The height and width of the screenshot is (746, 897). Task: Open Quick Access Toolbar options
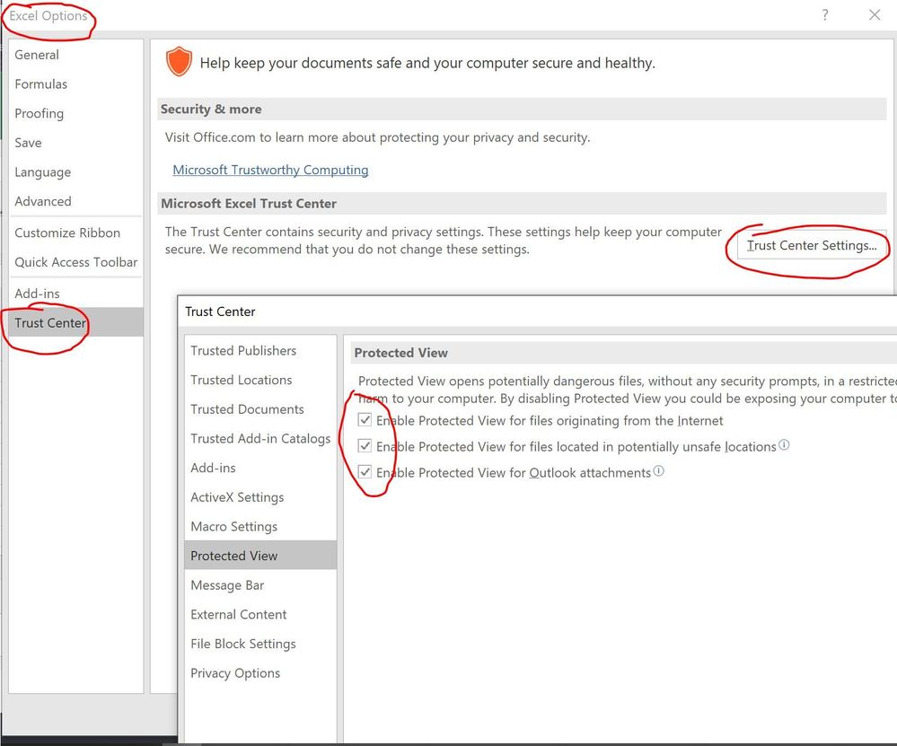[x=76, y=262]
